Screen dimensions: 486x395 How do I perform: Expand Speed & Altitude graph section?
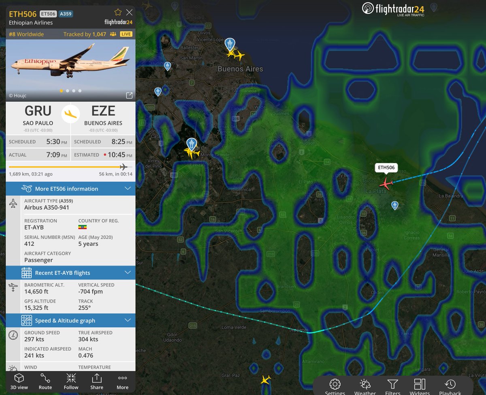[70, 320]
